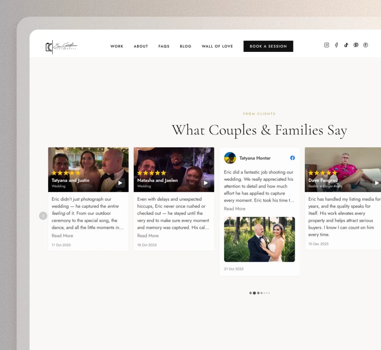Viewport: 381px width, 350px height.
Task: Open the About menu item
Action: tap(141, 46)
